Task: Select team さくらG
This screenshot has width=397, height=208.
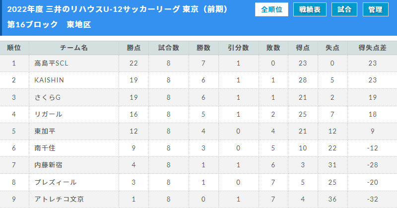Action: pos(48,97)
